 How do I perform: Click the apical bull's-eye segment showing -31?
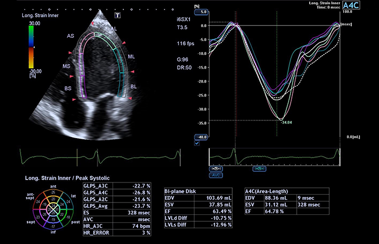56,209
